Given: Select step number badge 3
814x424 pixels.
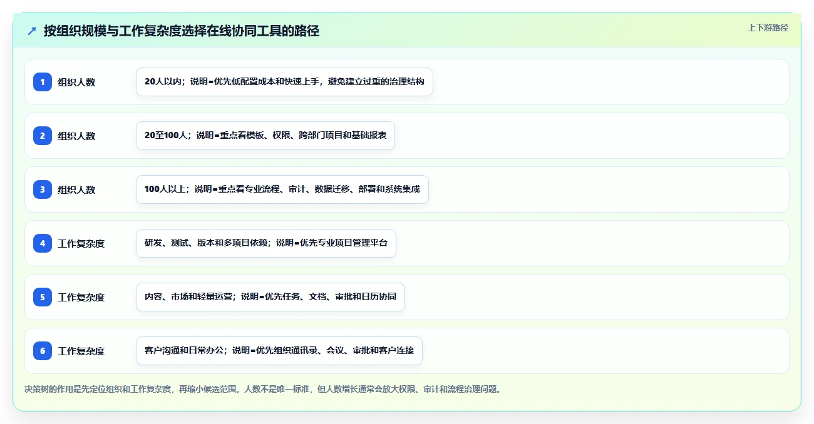Looking at the screenshot, I should point(43,189).
